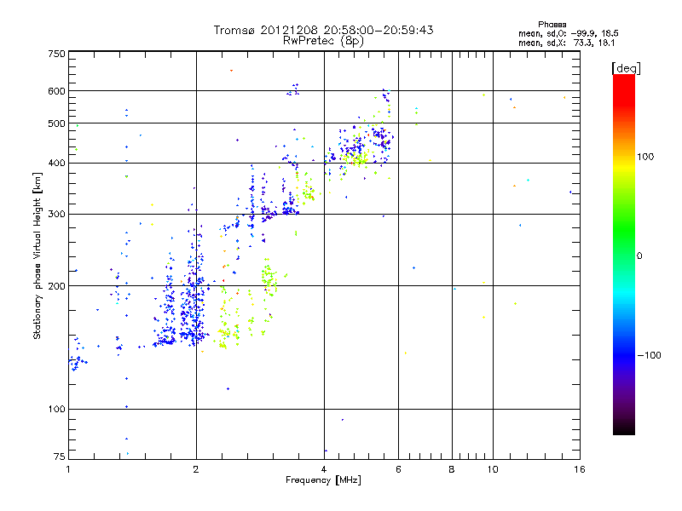The image size is (682, 511).
Task: Click the colorbar label "100"
Action: (645, 157)
